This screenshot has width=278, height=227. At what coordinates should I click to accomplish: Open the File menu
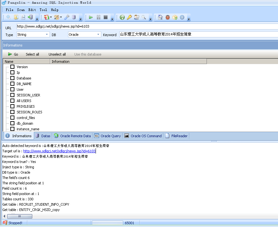point(10,10)
